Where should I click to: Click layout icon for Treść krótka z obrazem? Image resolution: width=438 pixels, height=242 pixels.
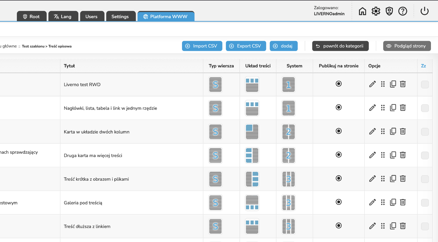point(252,179)
